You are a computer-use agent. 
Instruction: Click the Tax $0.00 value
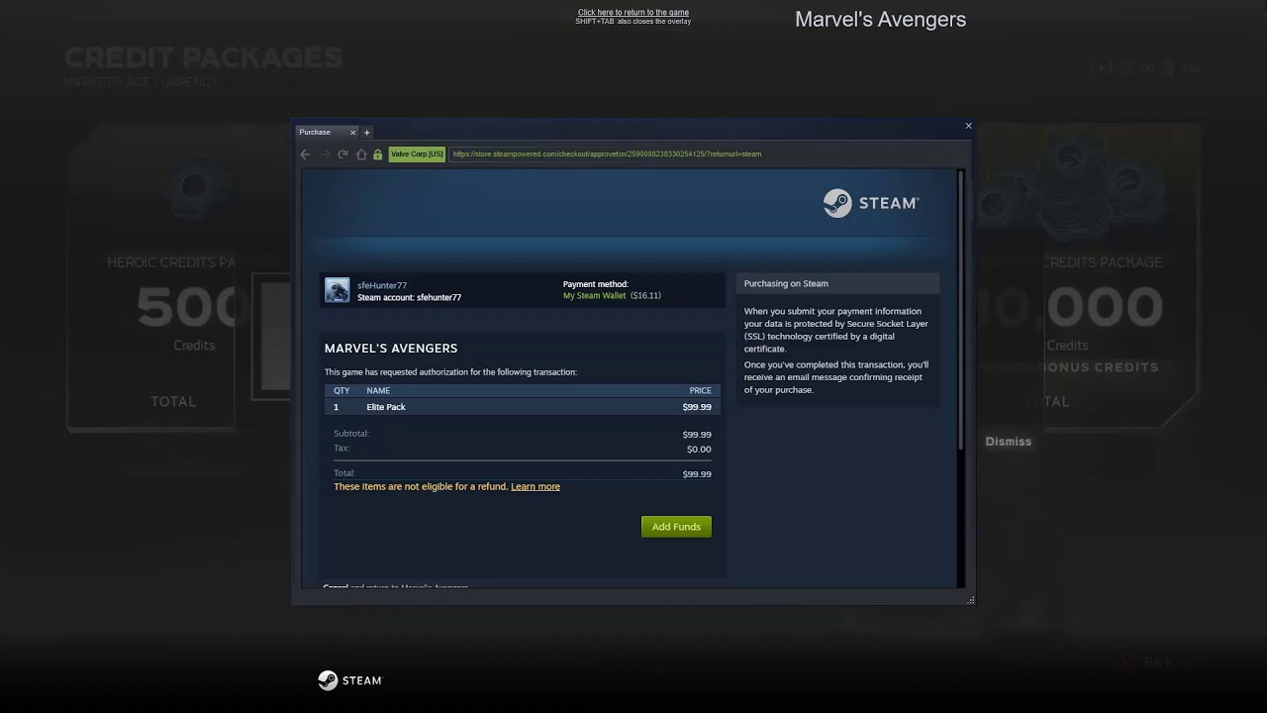pyautogui.click(x=699, y=450)
